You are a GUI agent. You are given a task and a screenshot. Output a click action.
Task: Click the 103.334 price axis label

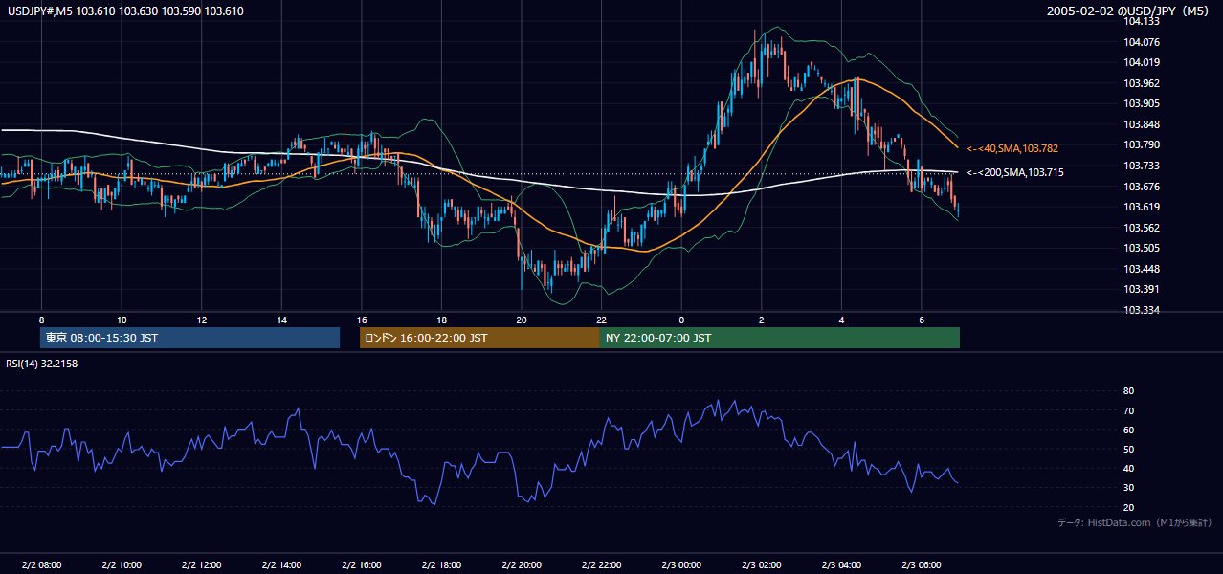[x=1142, y=310]
